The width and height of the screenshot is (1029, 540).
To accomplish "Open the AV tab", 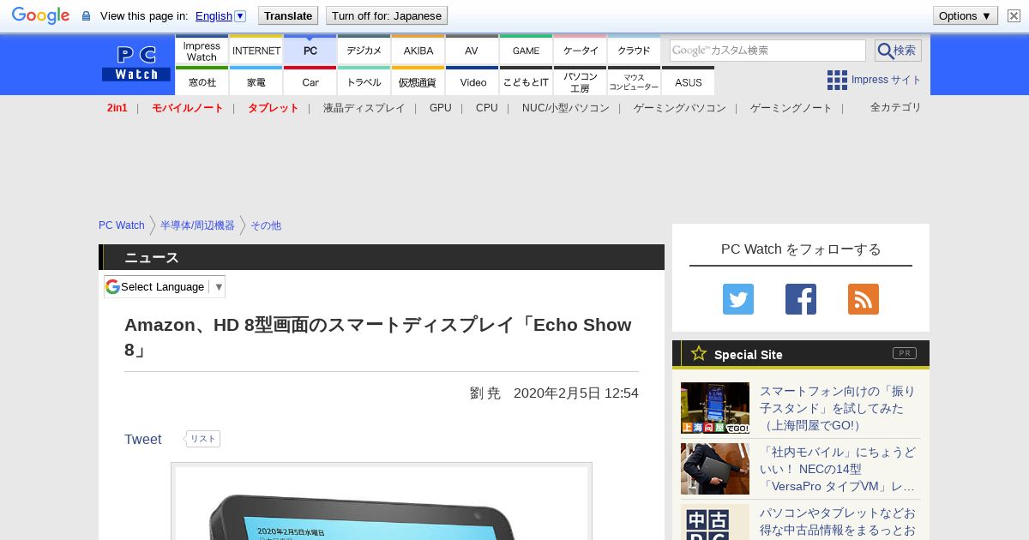I will [x=472, y=51].
